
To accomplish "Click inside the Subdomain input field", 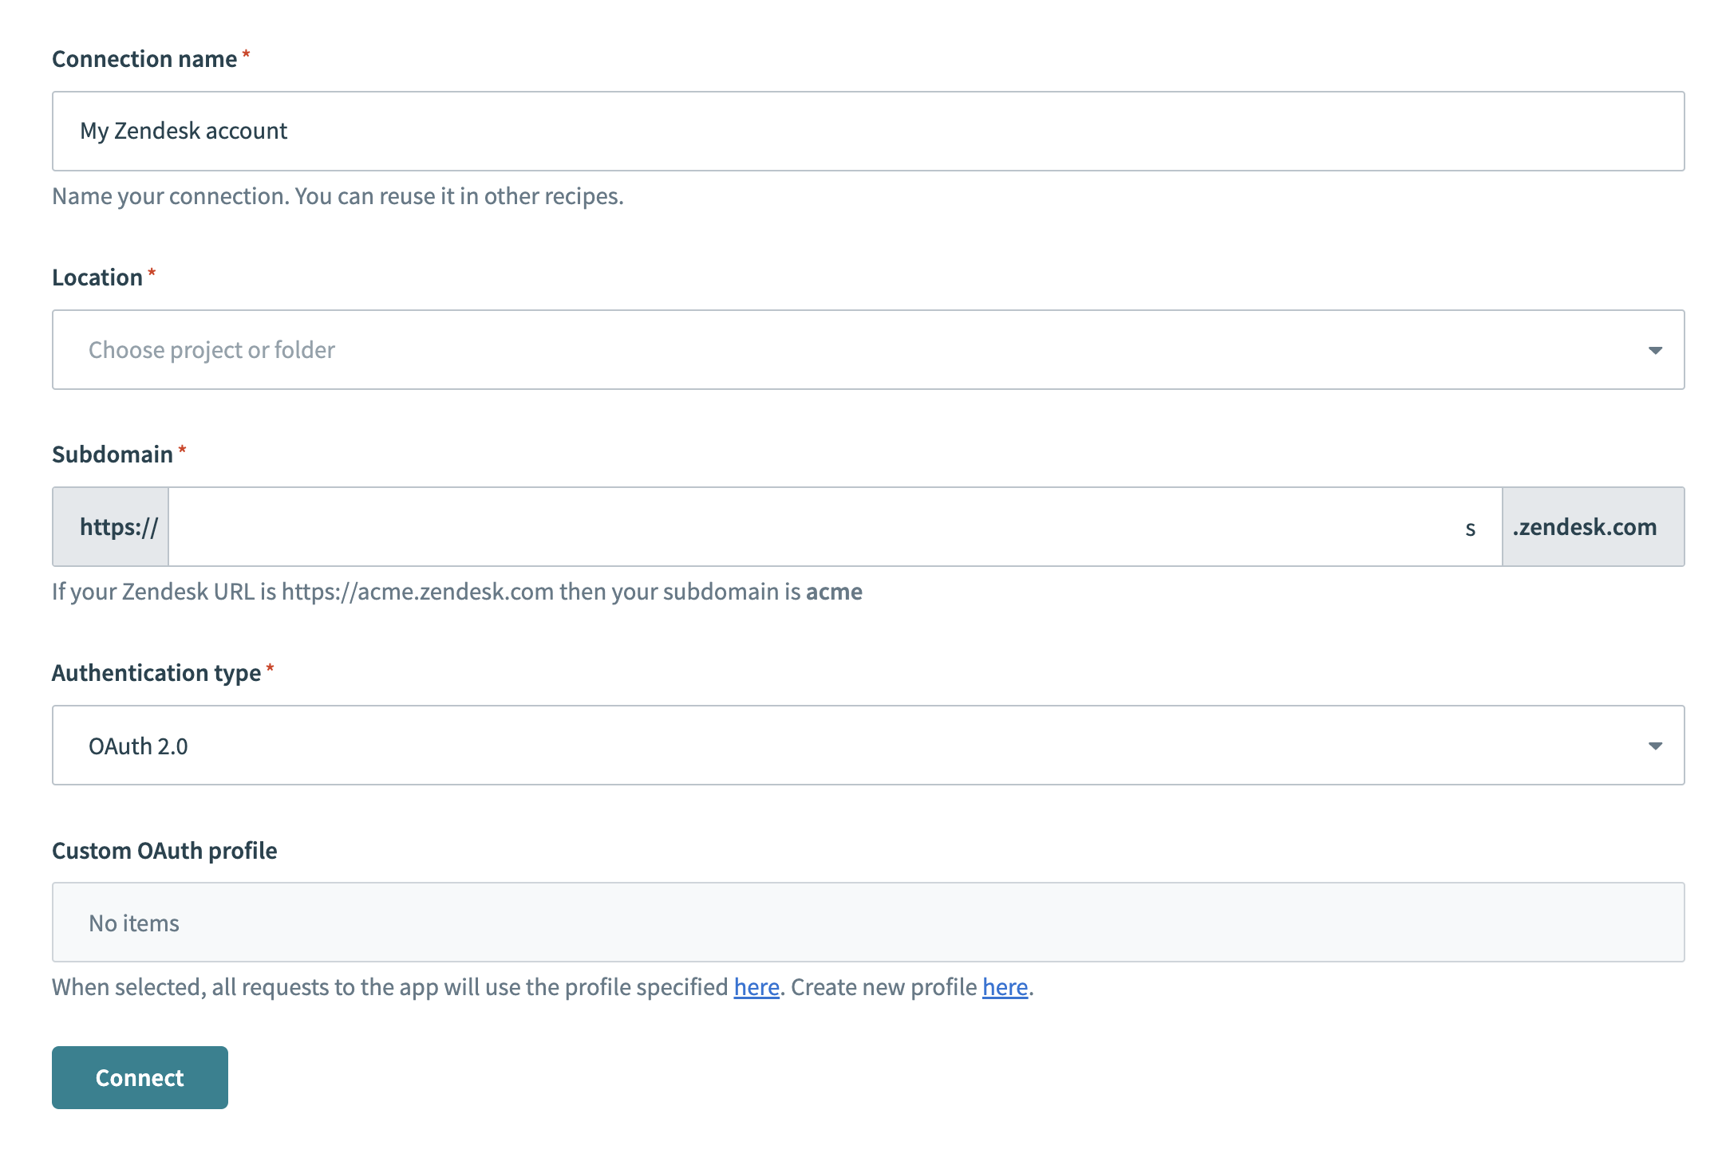I will (798, 526).
